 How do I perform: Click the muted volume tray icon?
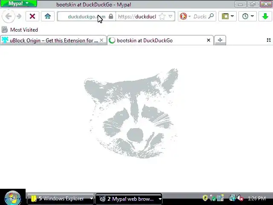pyautogui.click(x=240, y=198)
